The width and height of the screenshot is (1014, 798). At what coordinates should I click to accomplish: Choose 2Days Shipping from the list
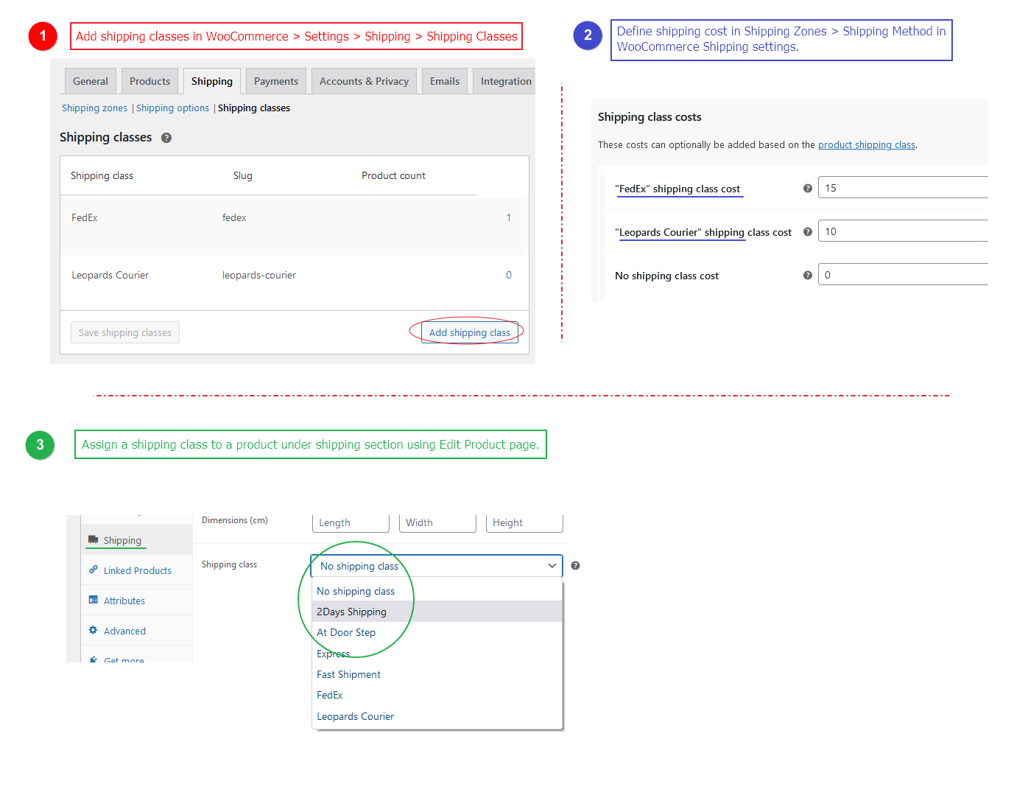437,612
